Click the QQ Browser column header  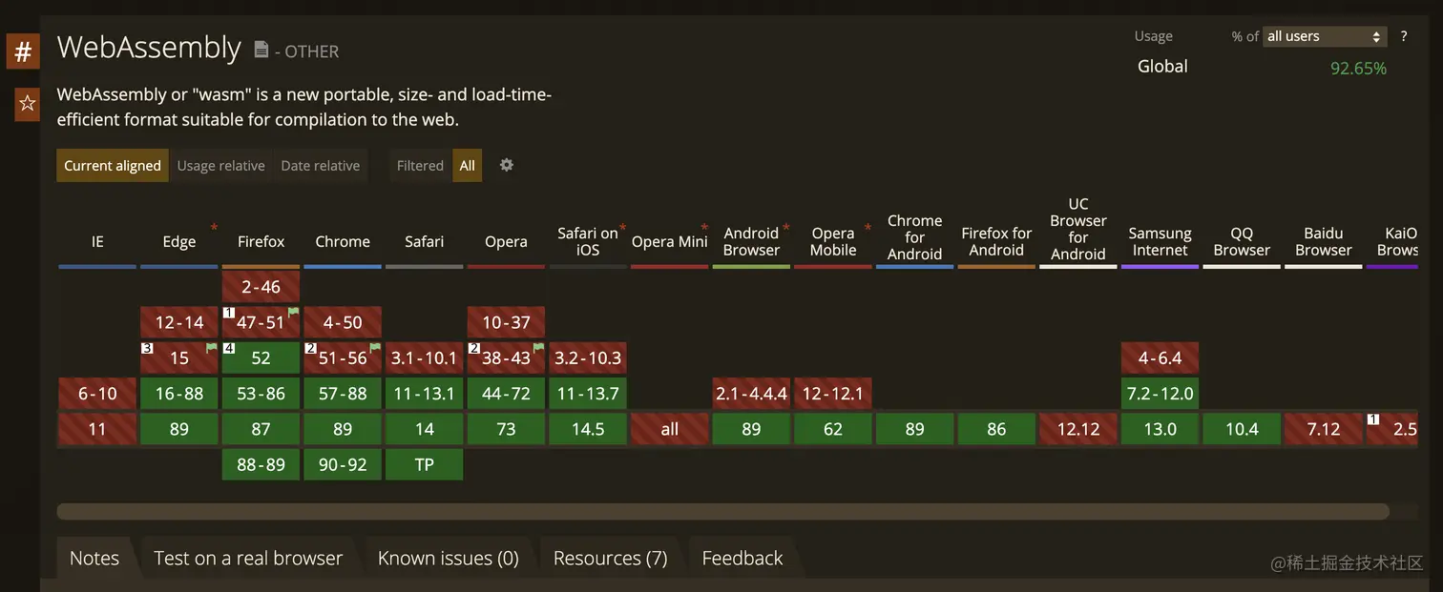pos(1242,241)
